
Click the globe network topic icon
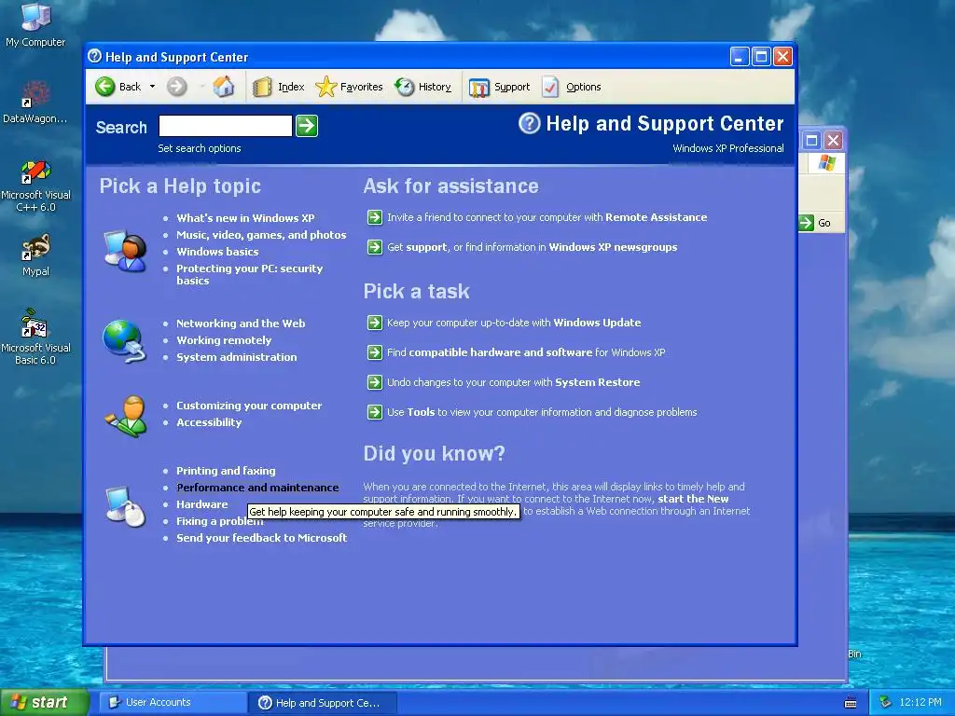click(125, 340)
